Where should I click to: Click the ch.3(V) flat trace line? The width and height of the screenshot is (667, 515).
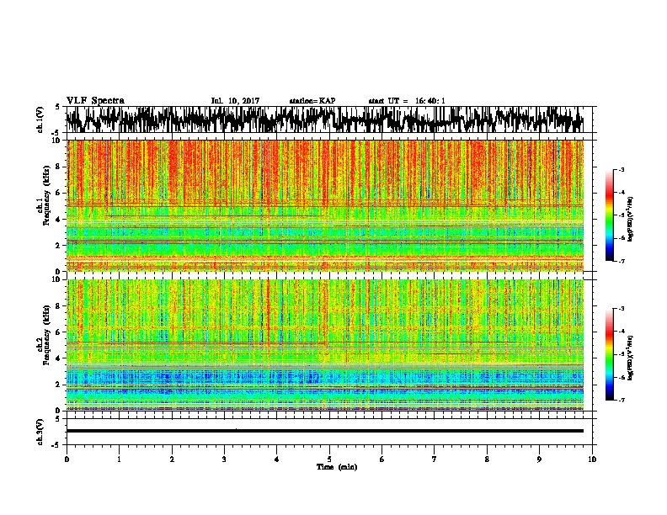325,431
